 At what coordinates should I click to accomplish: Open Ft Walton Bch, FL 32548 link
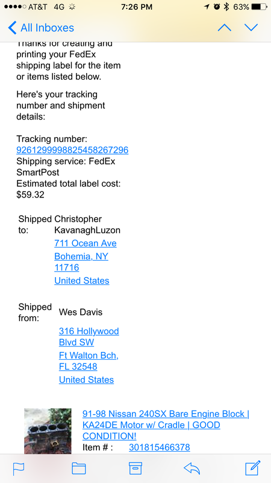tap(89, 360)
